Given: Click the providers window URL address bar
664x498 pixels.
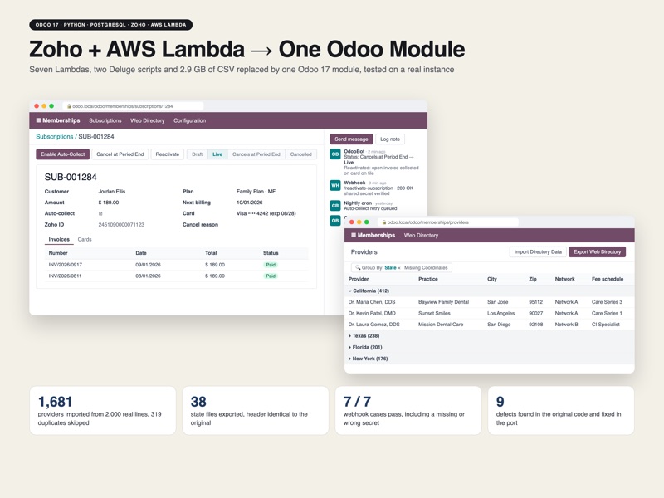Looking at the screenshot, I should pos(448,222).
